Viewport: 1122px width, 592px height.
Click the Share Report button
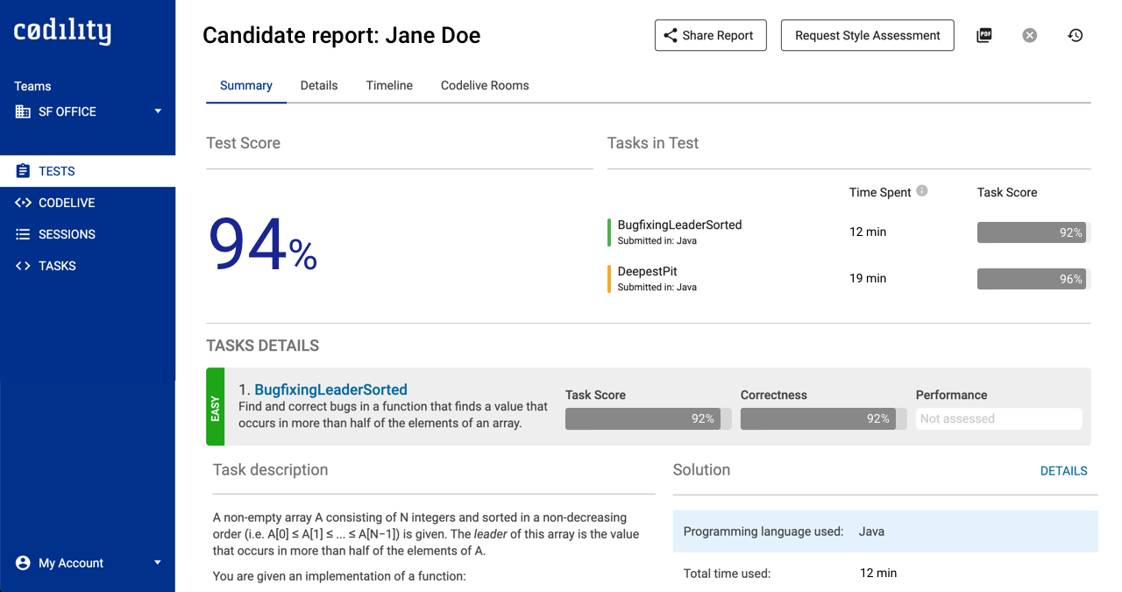pyautogui.click(x=710, y=36)
